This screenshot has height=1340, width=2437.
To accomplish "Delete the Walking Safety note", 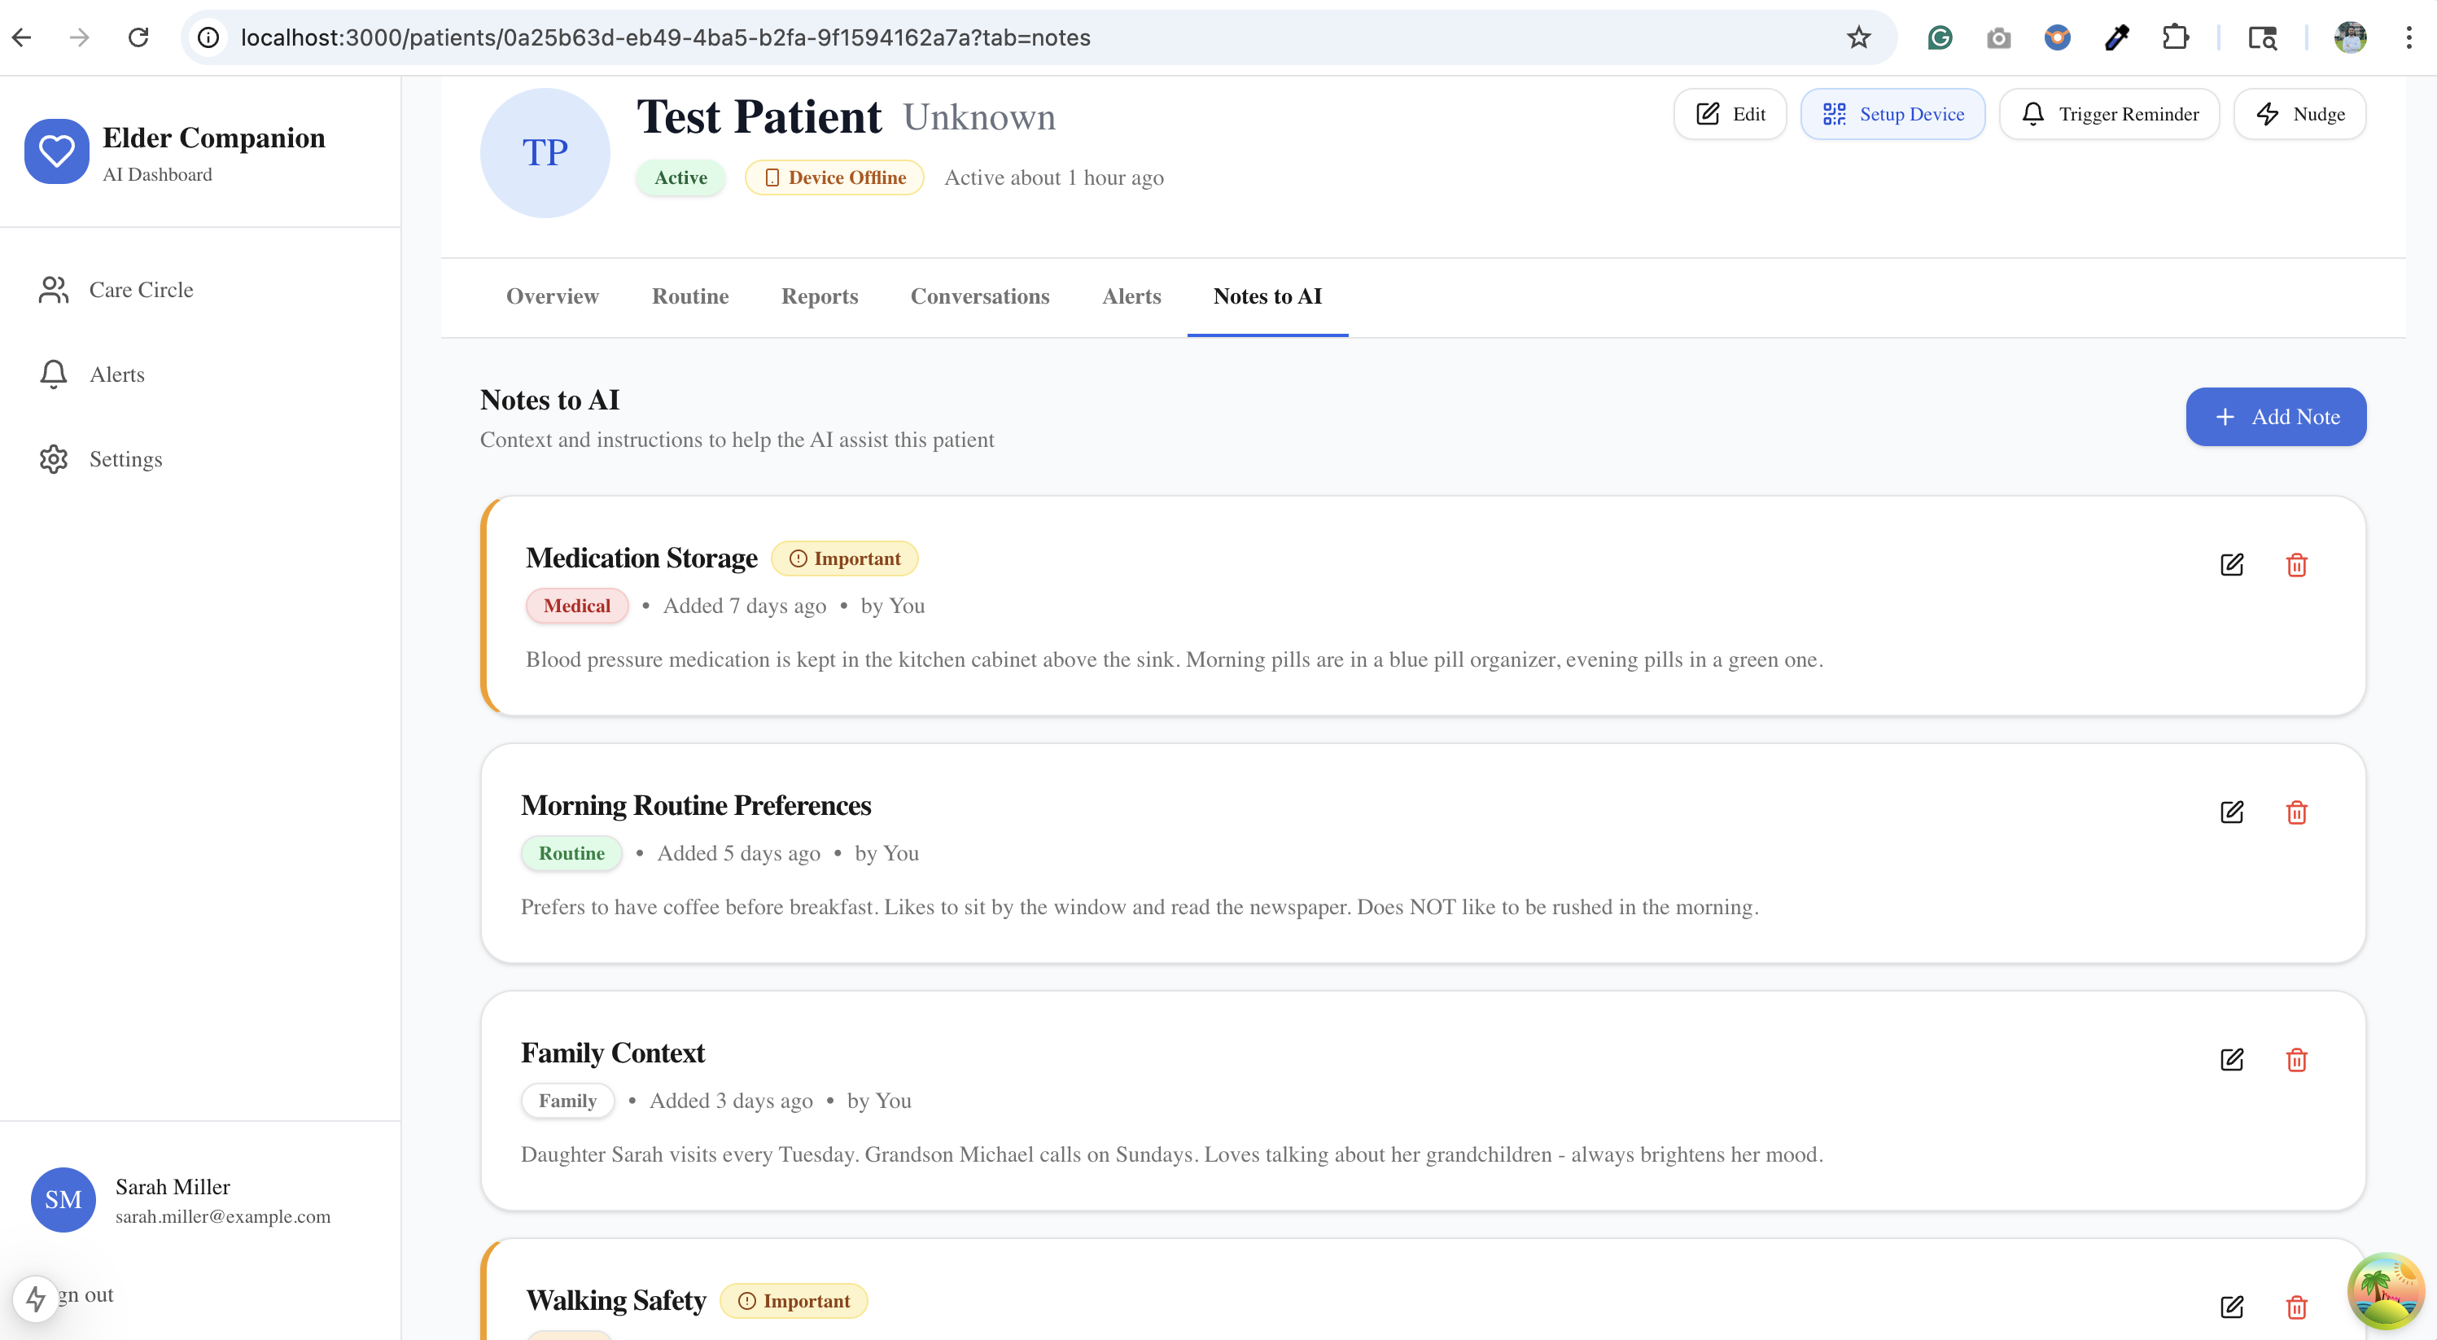I will (2296, 1307).
